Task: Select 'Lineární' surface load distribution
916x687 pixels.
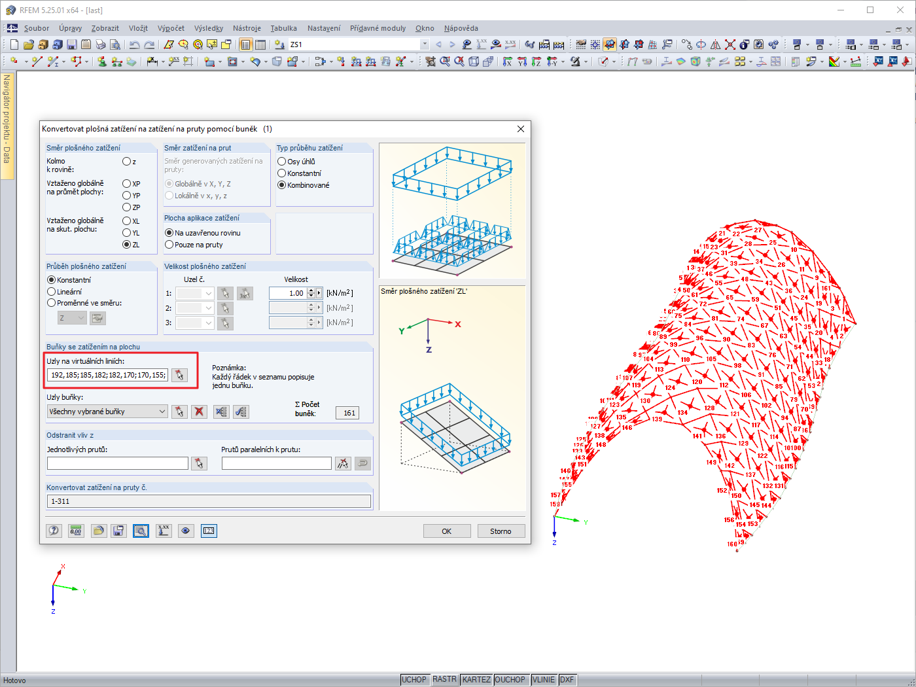Action: (52, 292)
